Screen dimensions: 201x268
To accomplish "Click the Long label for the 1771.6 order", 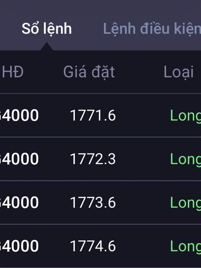I will pyautogui.click(x=185, y=116).
